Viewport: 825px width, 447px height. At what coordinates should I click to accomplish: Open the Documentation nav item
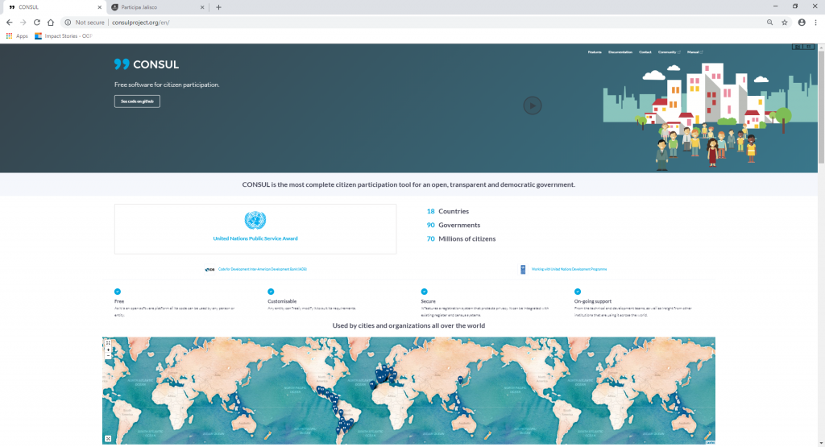(x=620, y=52)
